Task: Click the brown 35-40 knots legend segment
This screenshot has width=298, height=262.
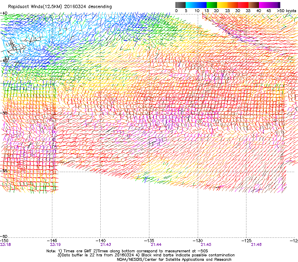Action: point(254,5)
